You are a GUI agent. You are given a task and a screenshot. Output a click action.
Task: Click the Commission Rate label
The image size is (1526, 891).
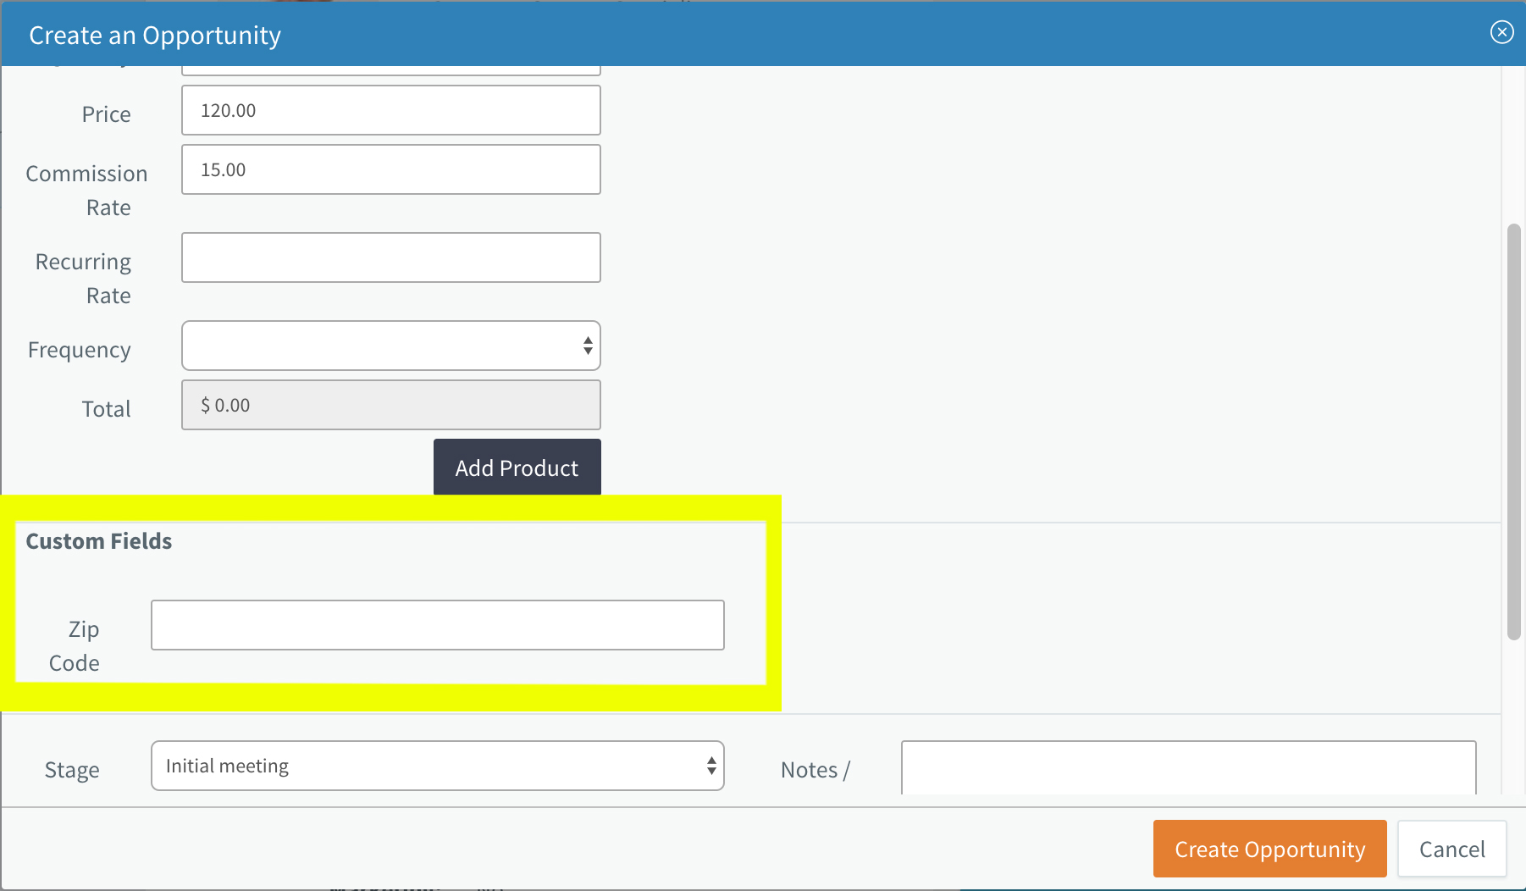click(x=86, y=191)
